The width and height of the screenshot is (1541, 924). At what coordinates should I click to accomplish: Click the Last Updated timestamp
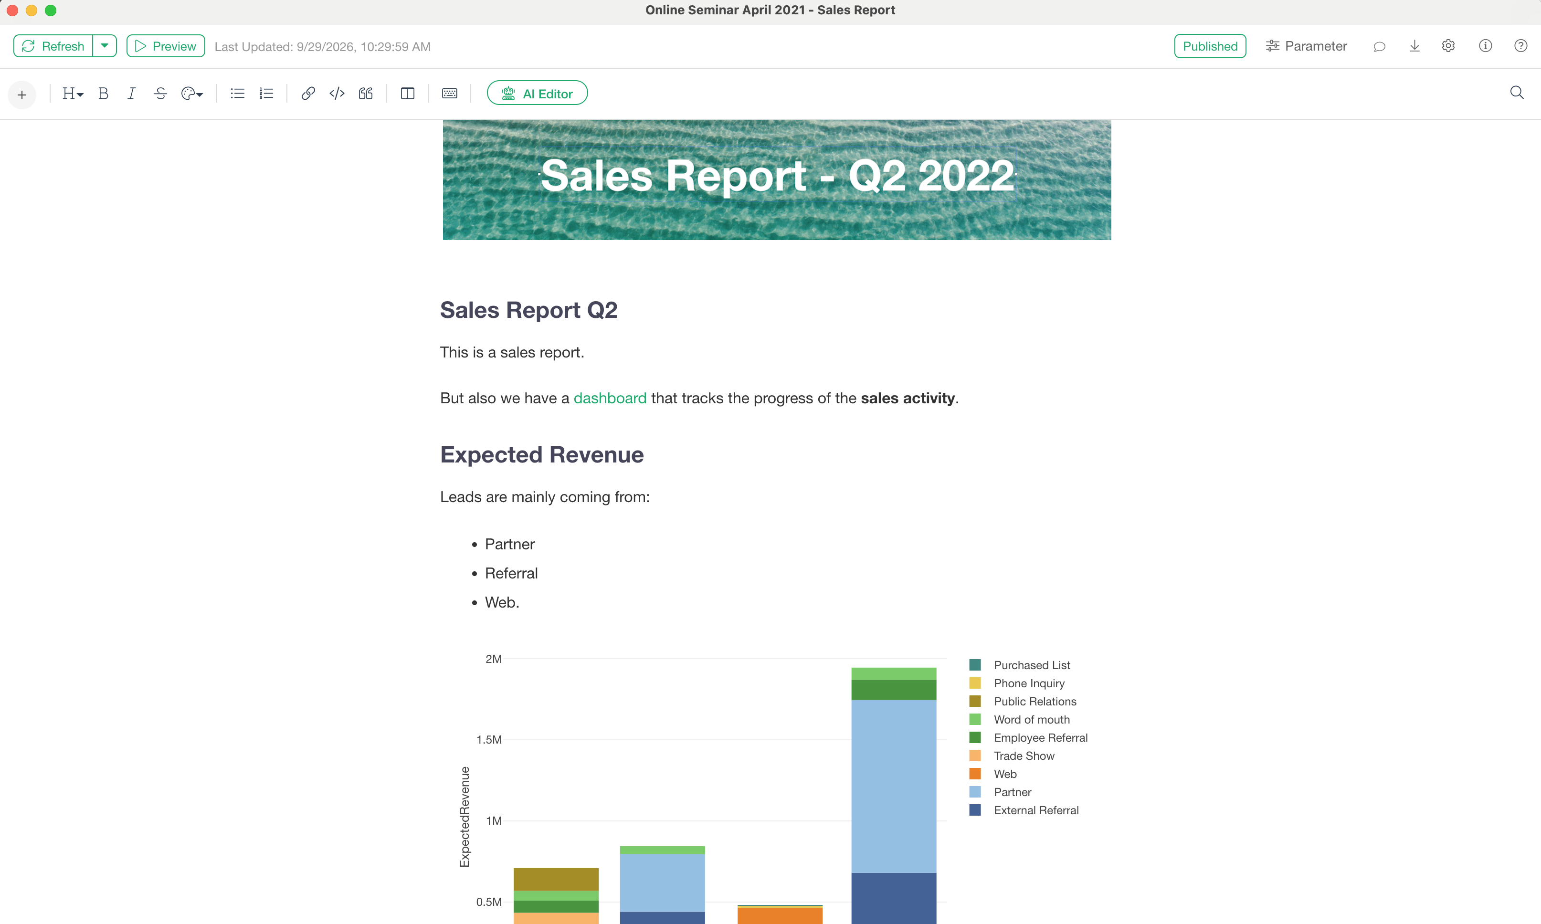tap(323, 47)
